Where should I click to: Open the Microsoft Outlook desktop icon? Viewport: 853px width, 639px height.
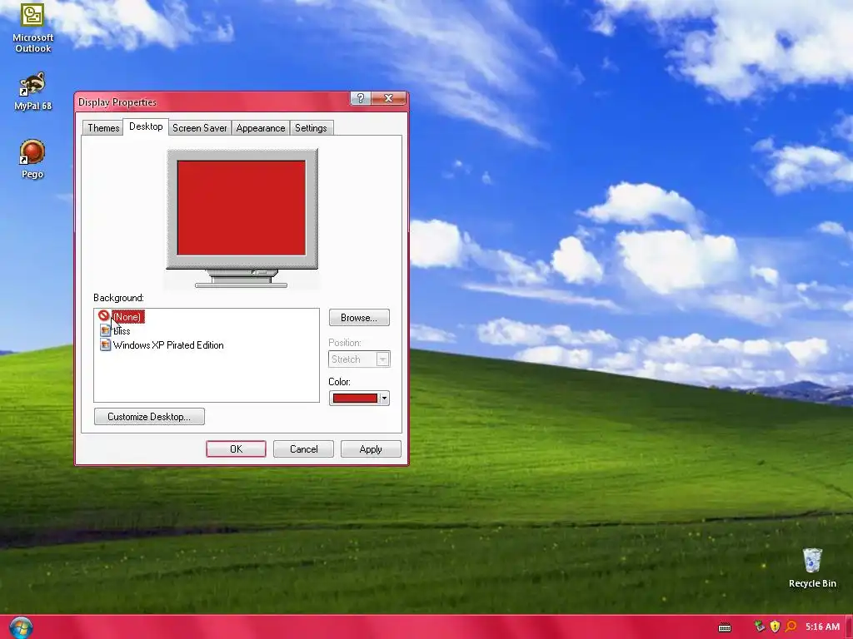pyautogui.click(x=32, y=27)
